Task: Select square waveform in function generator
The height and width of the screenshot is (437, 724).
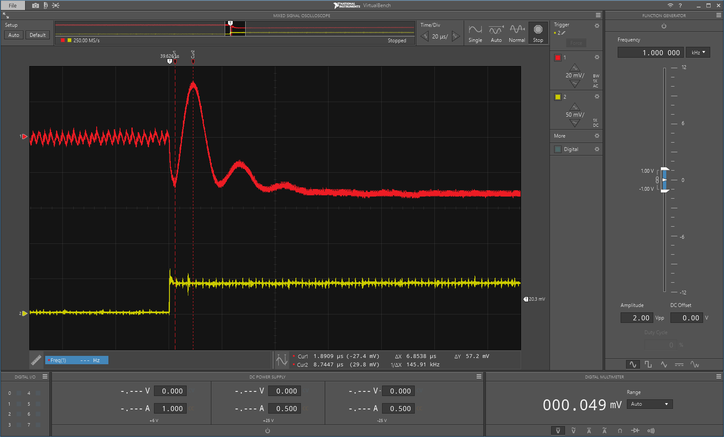Action: [x=648, y=364]
